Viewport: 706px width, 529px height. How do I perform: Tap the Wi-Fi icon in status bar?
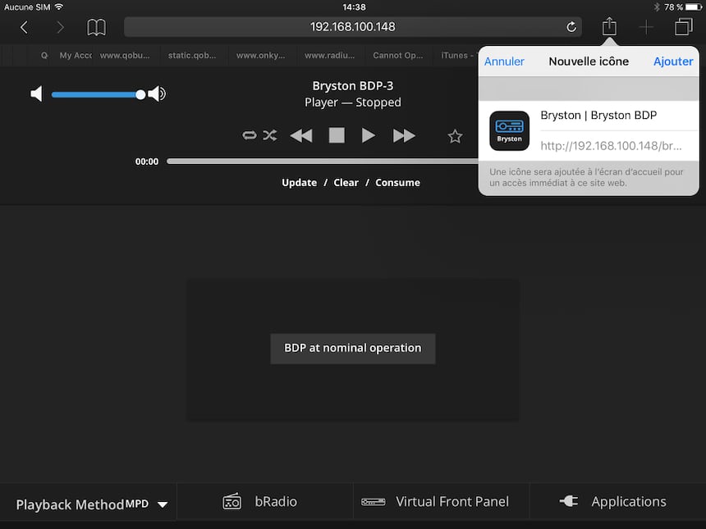59,7
